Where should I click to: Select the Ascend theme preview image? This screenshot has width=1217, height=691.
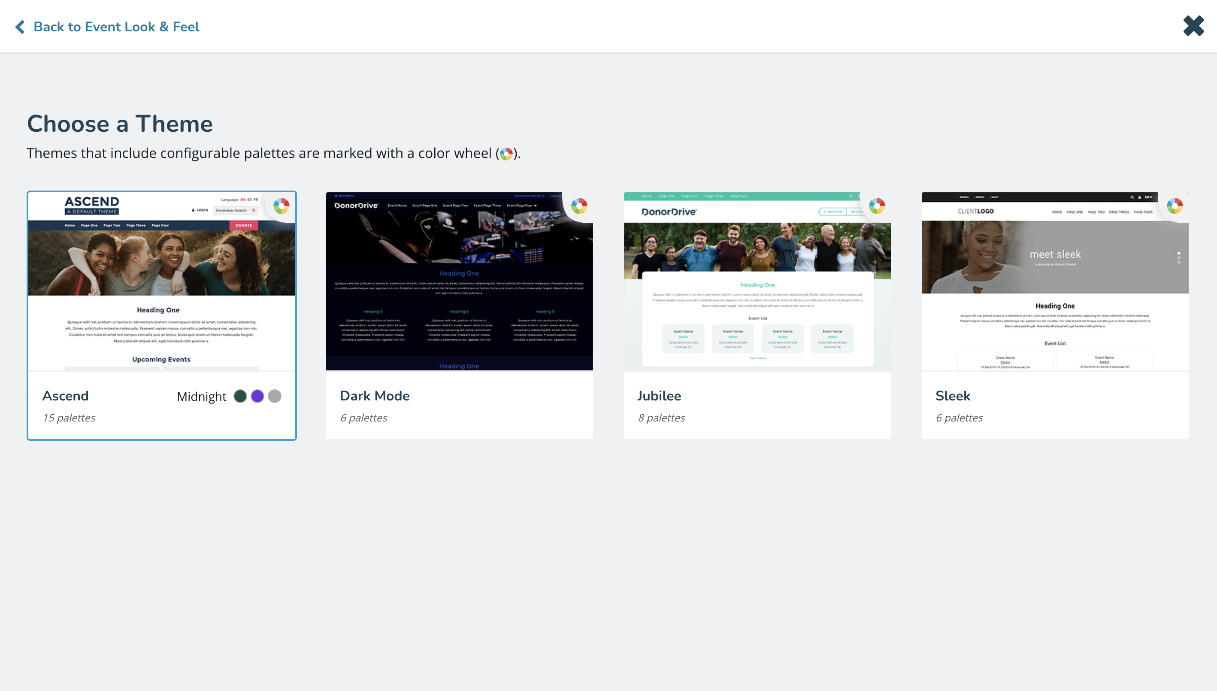coord(162,282)
